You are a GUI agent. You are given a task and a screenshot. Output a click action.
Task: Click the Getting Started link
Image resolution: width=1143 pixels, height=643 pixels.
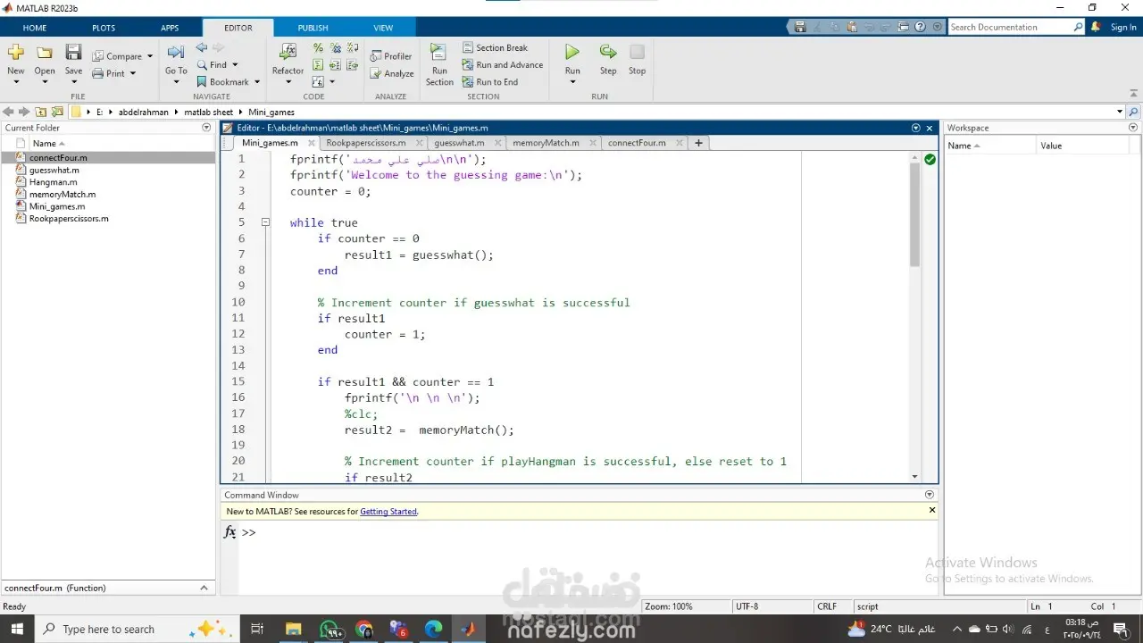tap(388, 512)
